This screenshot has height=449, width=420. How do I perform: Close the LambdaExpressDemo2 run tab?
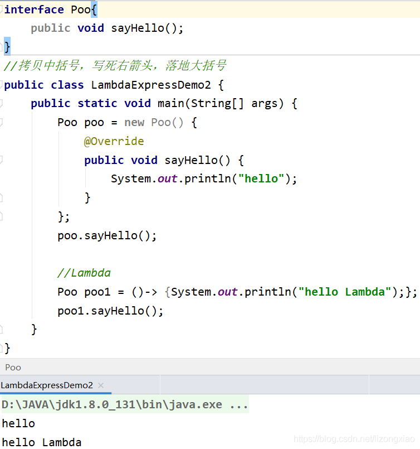point(101,385)
